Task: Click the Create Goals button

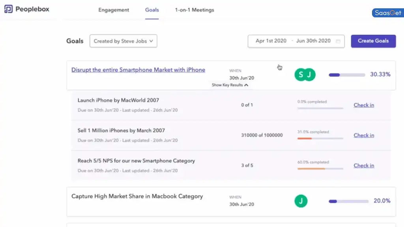Action: pos(373,41)
